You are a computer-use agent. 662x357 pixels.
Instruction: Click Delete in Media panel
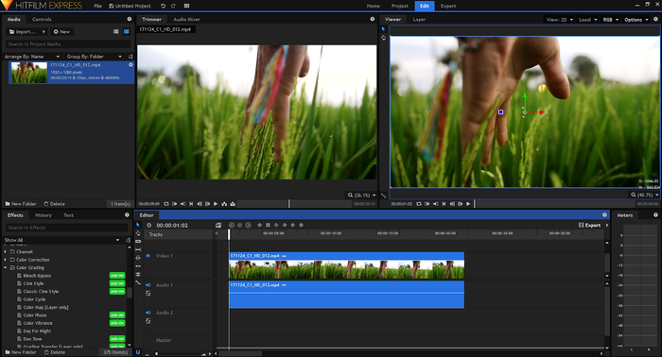(x=55, y=204)
